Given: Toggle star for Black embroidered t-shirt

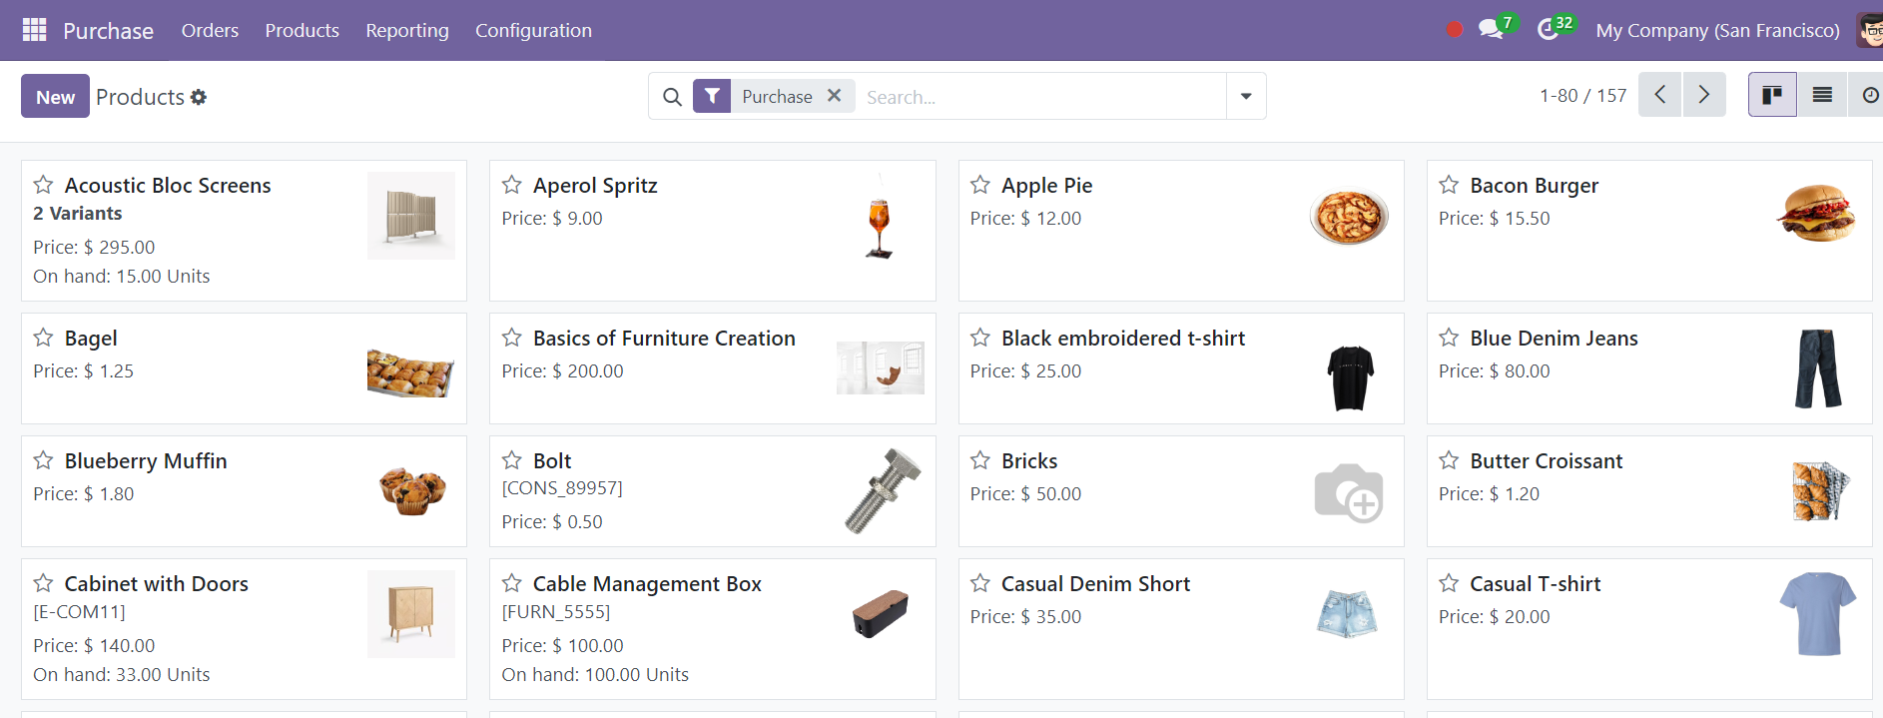Looking at the screenshot, I should [x=980, y=338].
